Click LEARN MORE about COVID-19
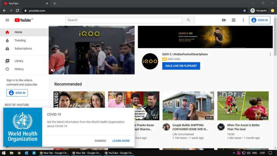This screenshot has width=277, height=156. coord(121,141)
